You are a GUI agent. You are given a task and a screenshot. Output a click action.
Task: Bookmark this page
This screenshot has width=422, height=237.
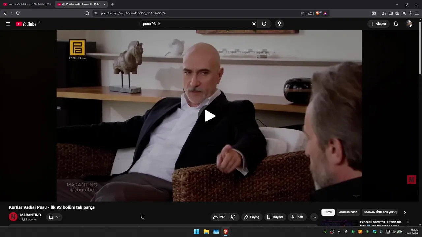[87, 13]
